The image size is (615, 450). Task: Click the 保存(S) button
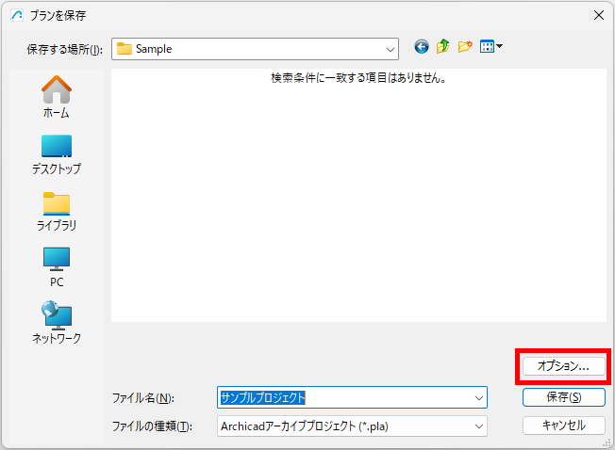[564, 397]
